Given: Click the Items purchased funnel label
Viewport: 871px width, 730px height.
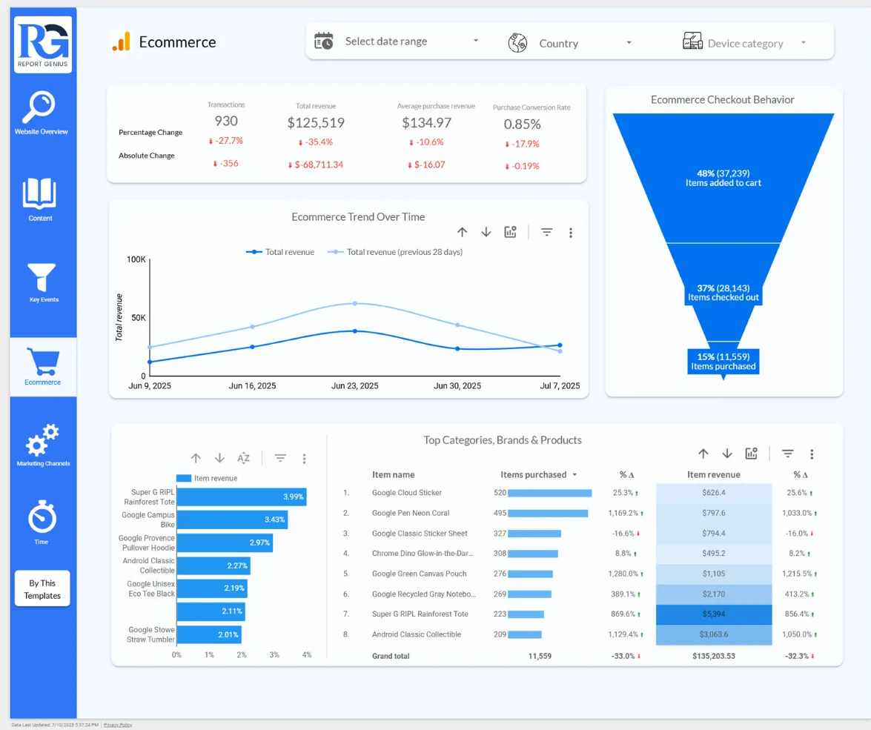Looking at the screenshot, I should (x=723, y=362).
